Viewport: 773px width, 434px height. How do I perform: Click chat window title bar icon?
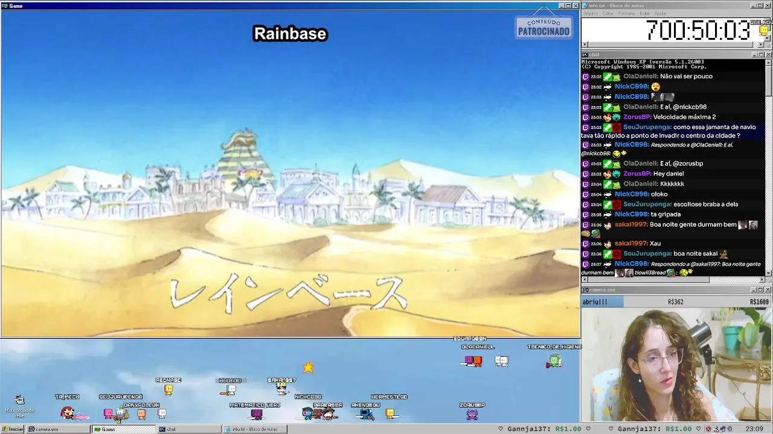point(585,55)
